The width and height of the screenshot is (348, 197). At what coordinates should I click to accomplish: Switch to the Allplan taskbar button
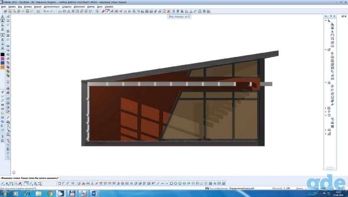61,194
